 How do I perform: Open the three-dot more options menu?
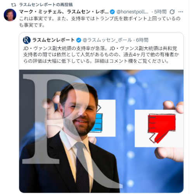181,12
